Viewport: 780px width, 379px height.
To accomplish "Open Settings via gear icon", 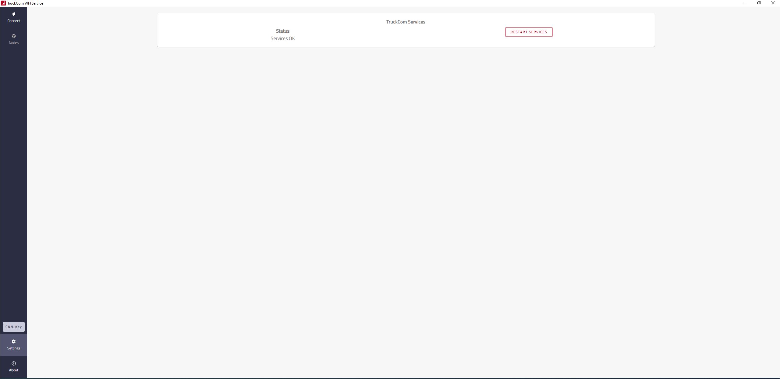I will tap(14, 341).
